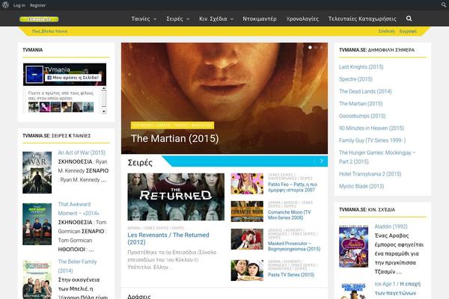
Task: Expand the Ταινίες dropdown menu
Action: 144,19
